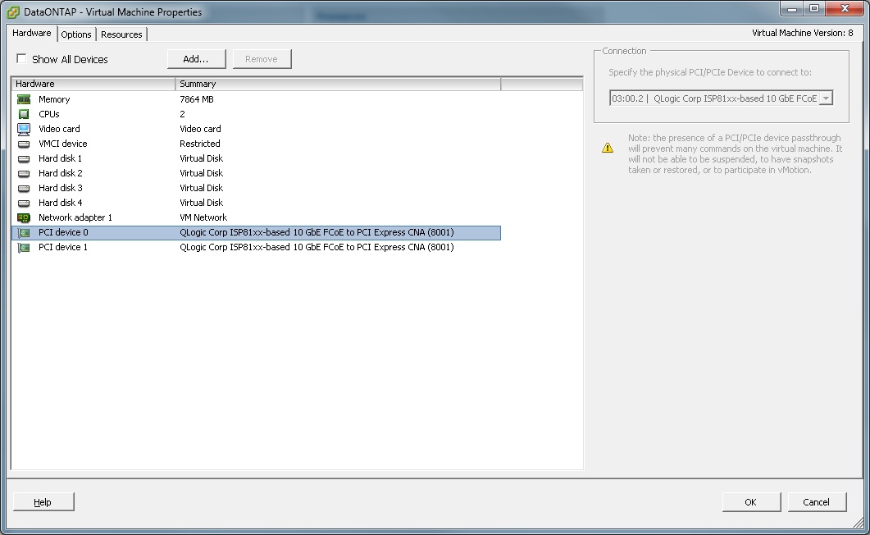The width and height of the screenshot is (870, 535).
Task: Click the Add... button
Action: coord(197,59)
